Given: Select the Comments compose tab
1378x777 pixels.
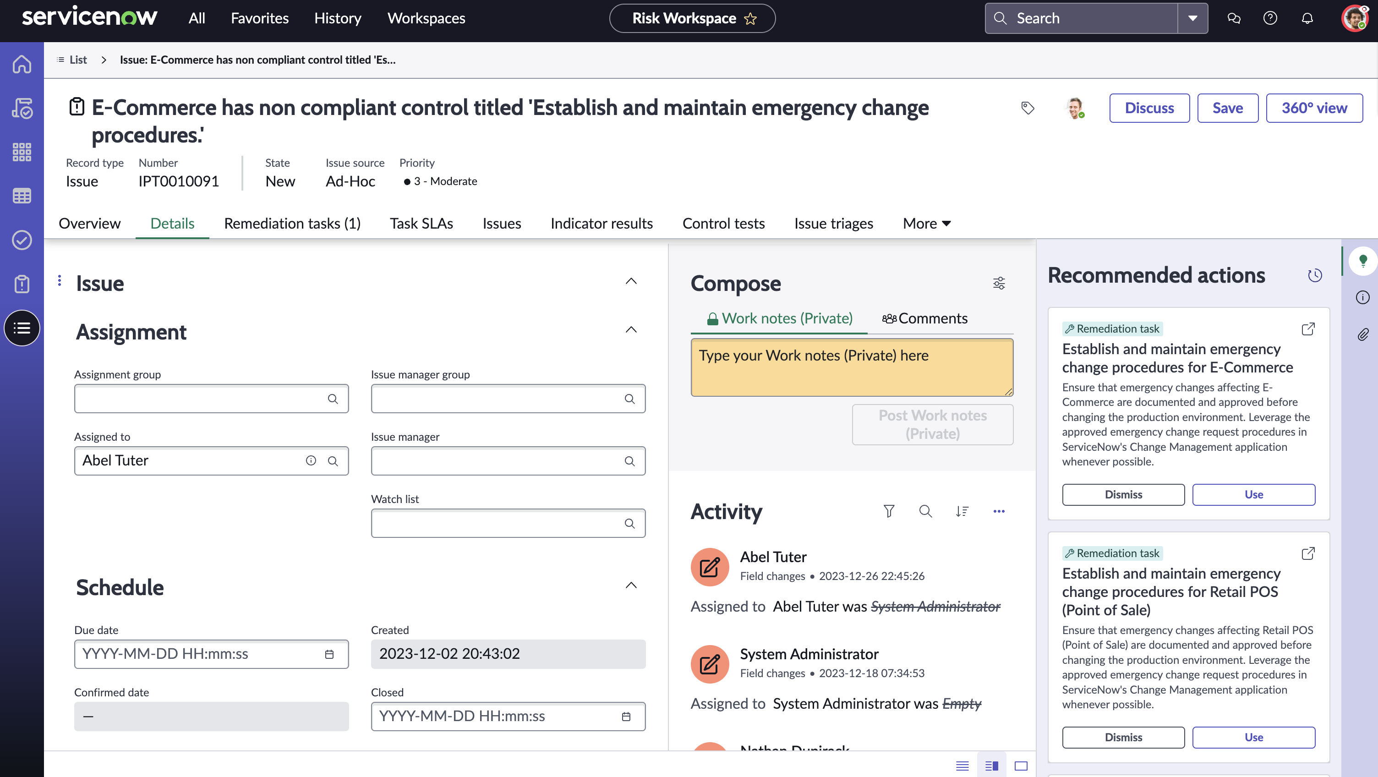Looking at the screenshot, I should (924, 318).
